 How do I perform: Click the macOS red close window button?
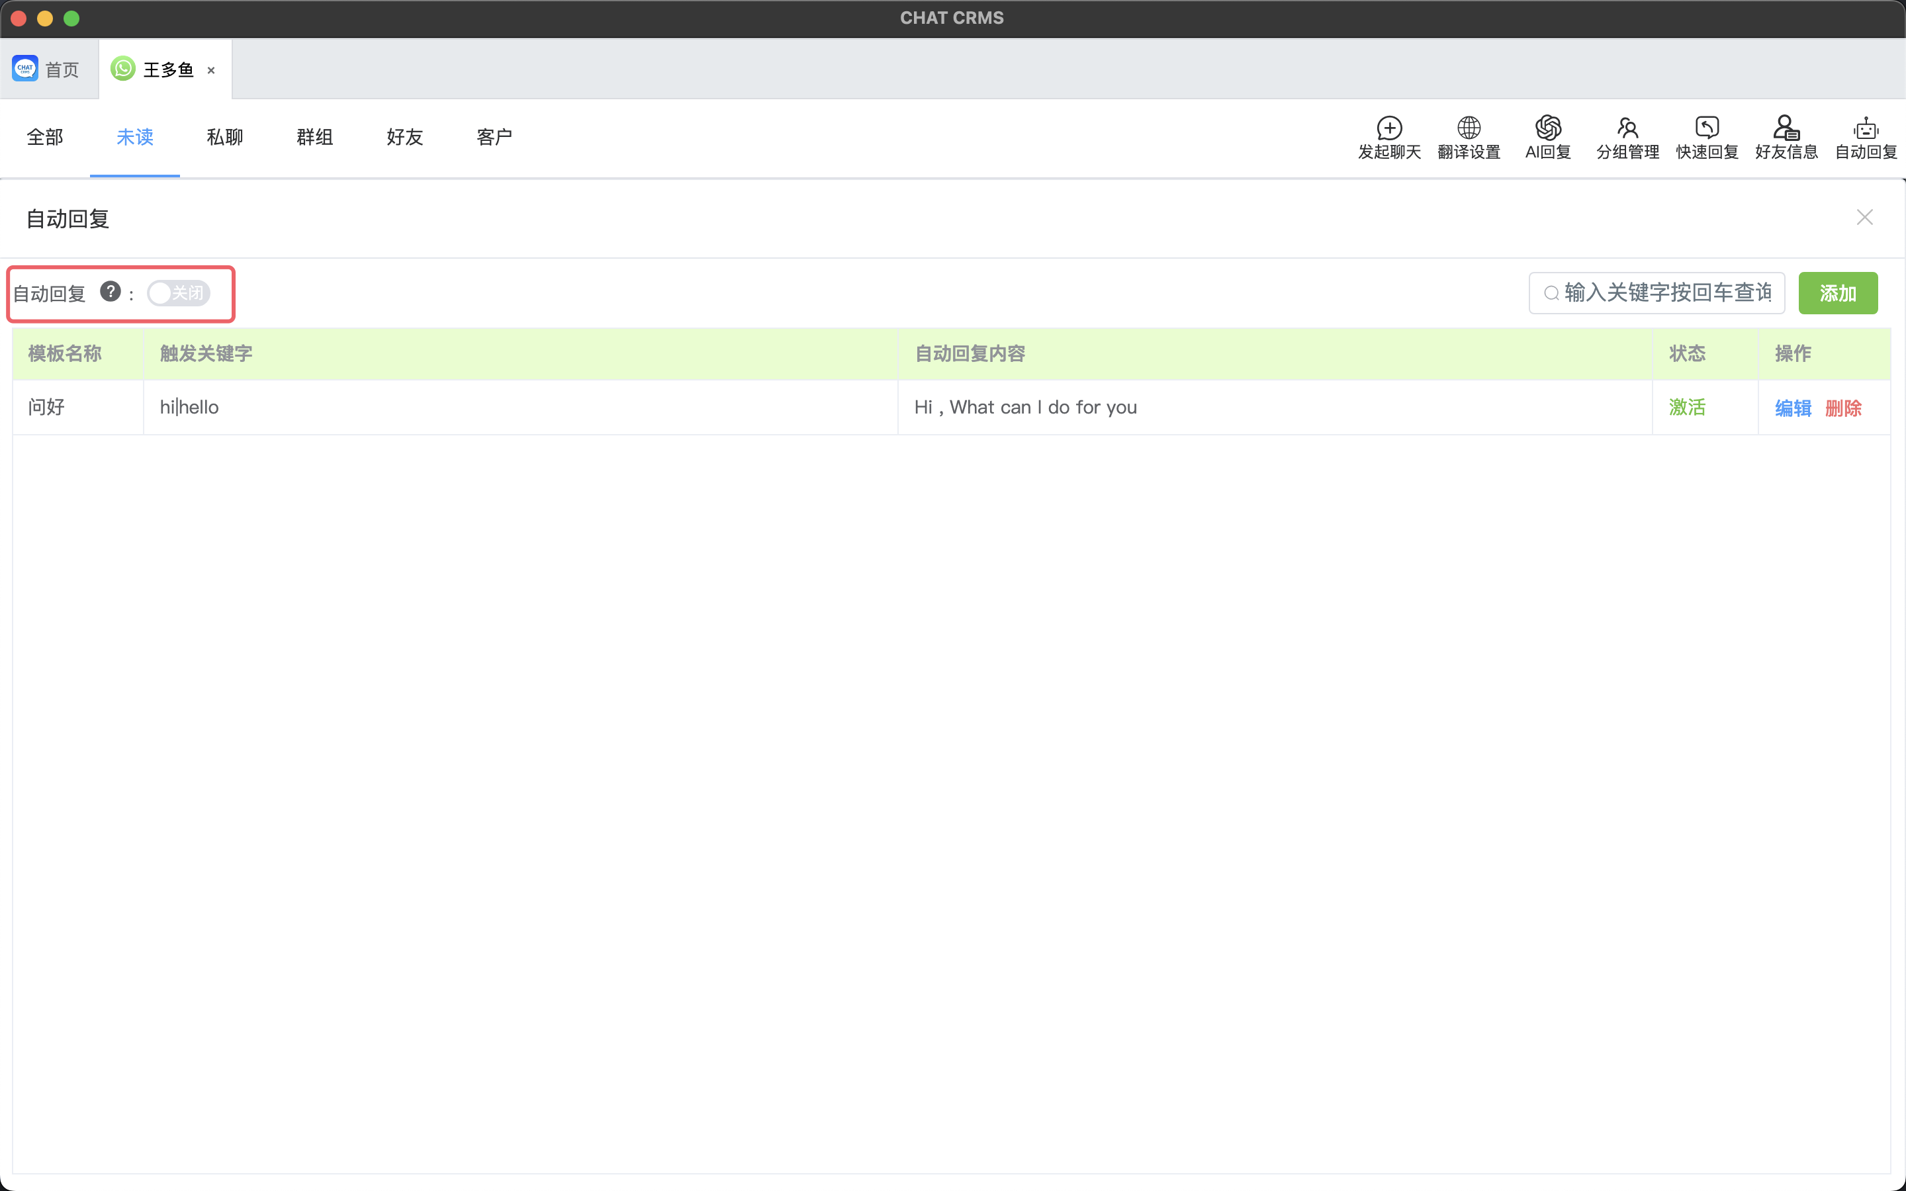pyautogui.click(x=19, y=18)
